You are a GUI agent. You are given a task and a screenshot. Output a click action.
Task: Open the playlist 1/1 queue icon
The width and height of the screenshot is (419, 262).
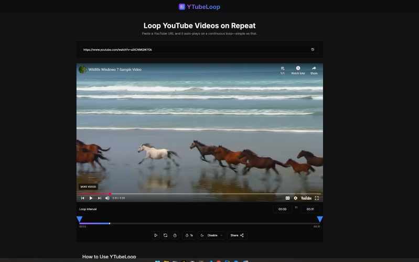click(283, 70)
